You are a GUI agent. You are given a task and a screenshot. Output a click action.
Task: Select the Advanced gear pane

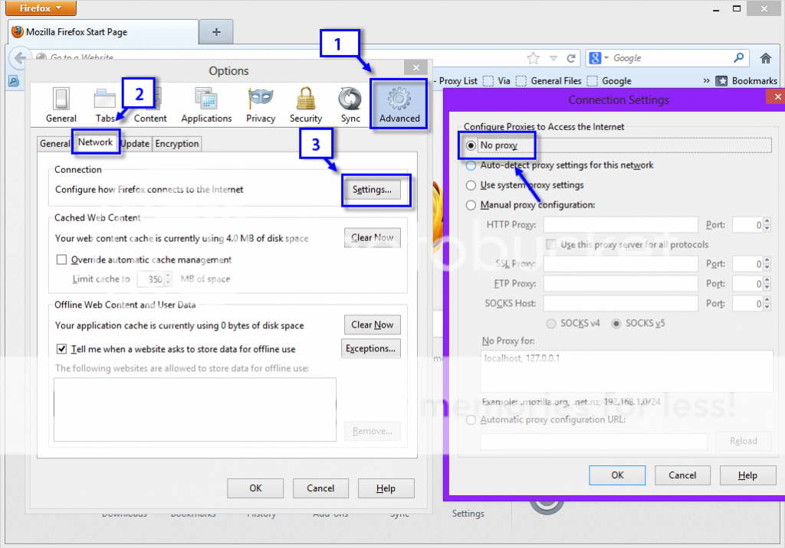coord(399,105)
